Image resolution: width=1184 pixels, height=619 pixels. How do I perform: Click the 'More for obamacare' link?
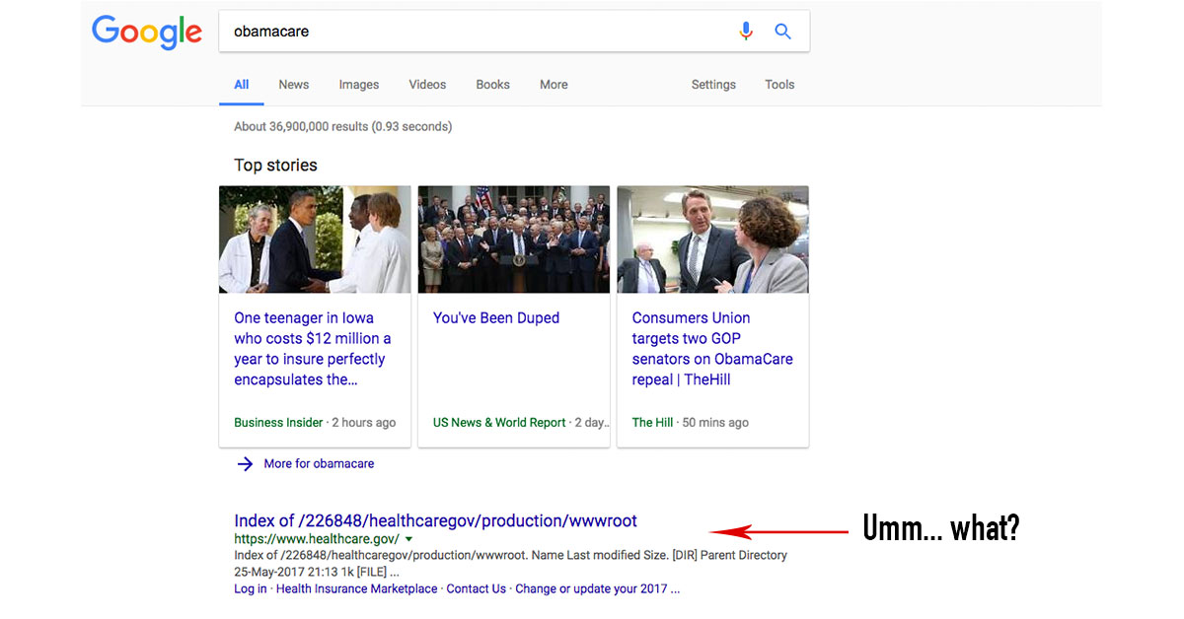tap(319, 463)
